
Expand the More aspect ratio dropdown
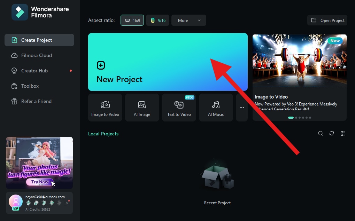click(x=189, y=20)
